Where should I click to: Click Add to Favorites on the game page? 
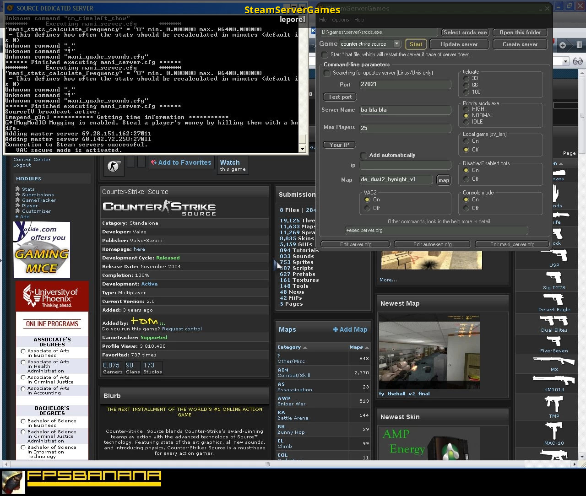coord(181,162)
